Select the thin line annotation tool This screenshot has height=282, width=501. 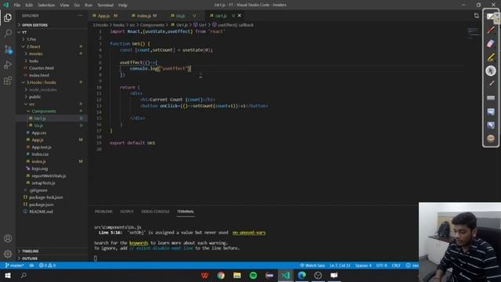point(491,84)
